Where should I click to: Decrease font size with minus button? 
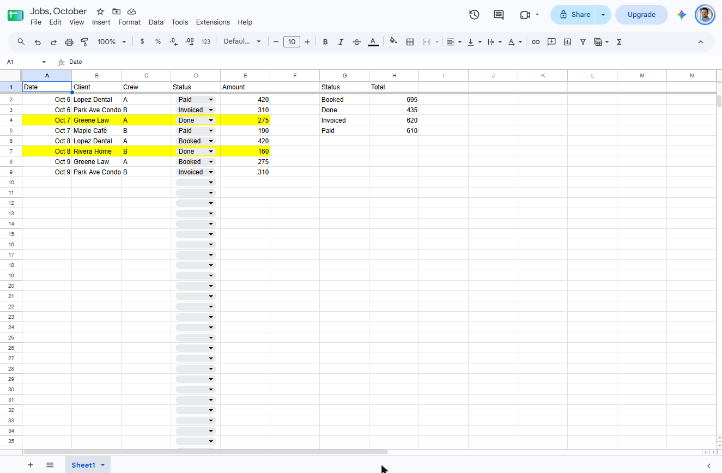pos(276,42)
